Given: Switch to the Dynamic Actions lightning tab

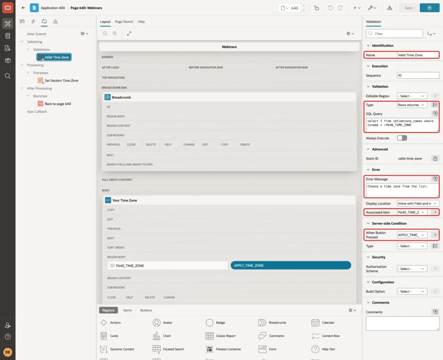Looking at the screenshot, I should 33,22.
